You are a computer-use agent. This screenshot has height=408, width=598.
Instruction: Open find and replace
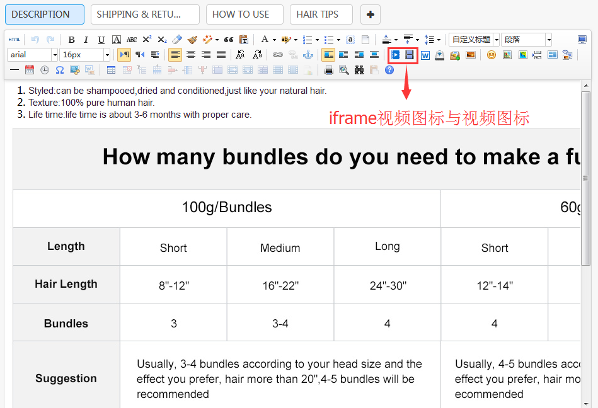click(358, 69)
